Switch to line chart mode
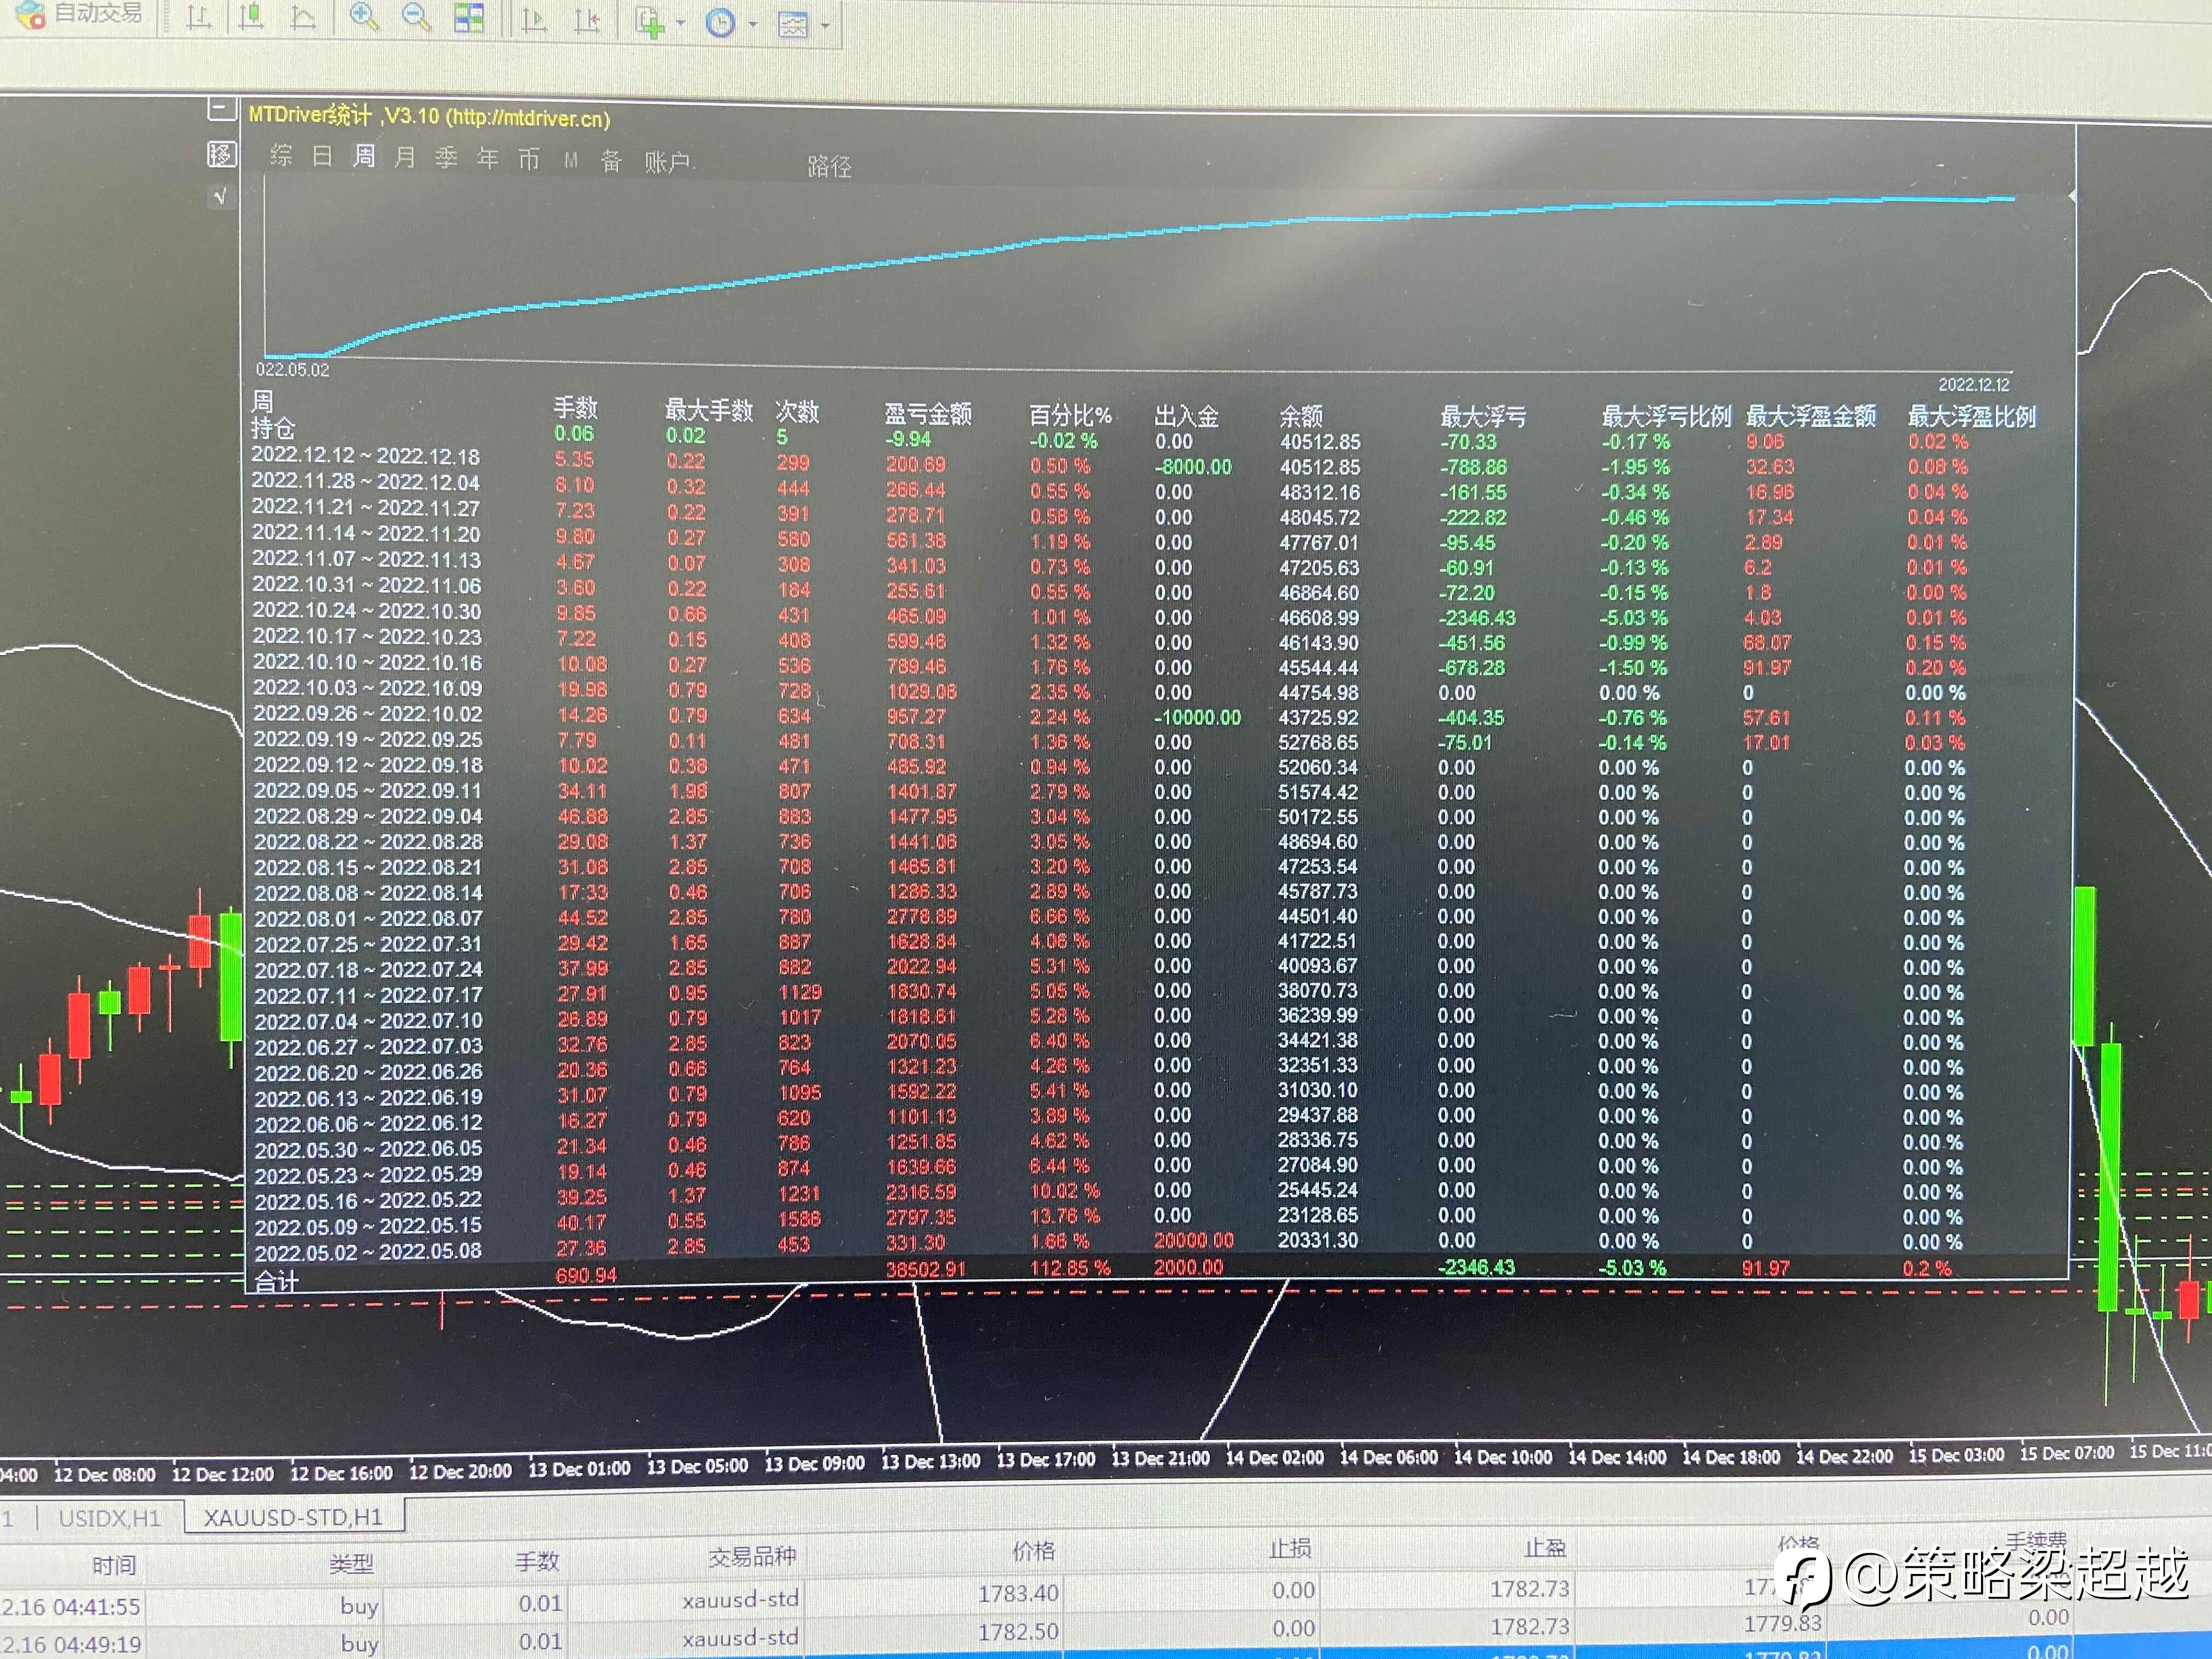Image resolution: width=2212 pixels, height=1659 pixels. 303,18
